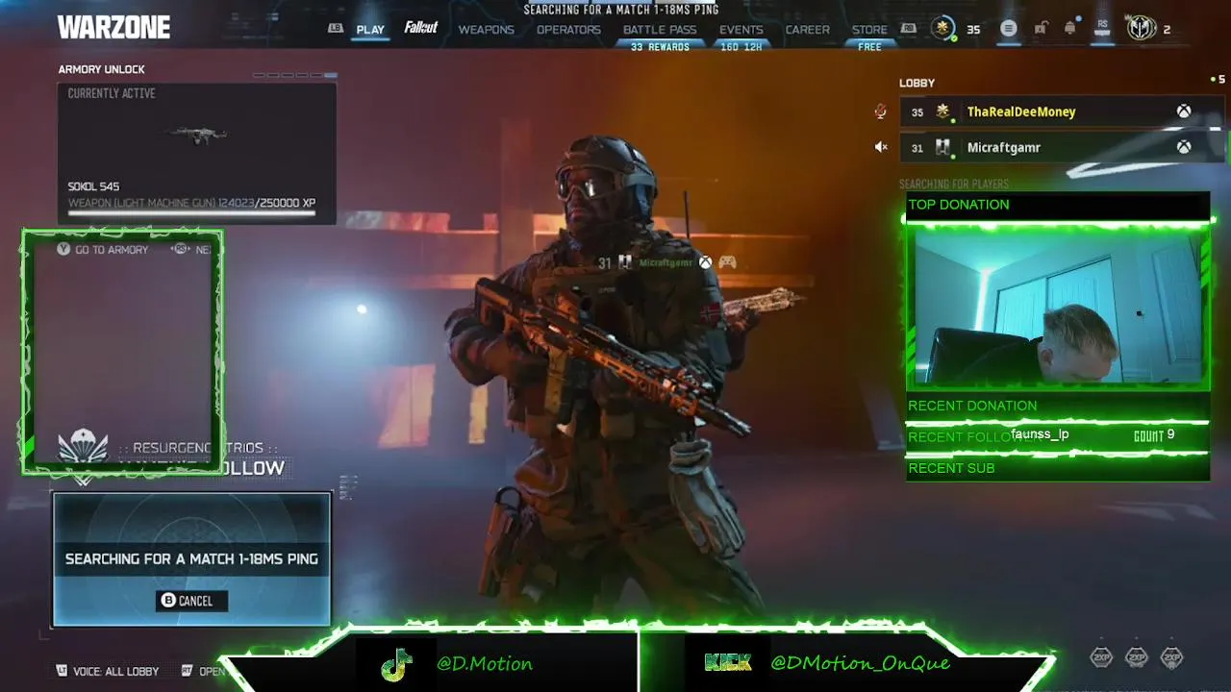Go to the BATTLE PASS tab
This screenshot has height=692, width=1231.
660,30
